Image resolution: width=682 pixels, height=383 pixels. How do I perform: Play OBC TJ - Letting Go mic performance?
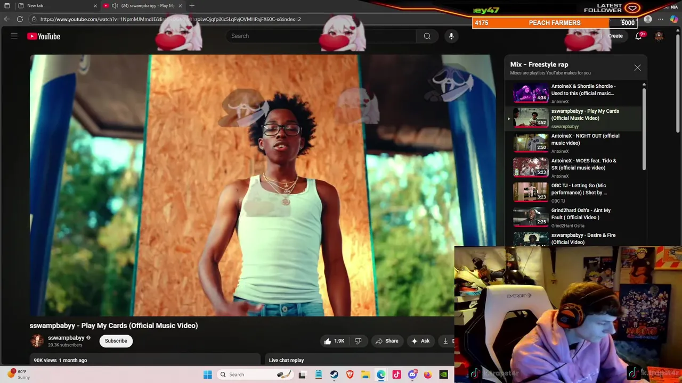(579, 189)
